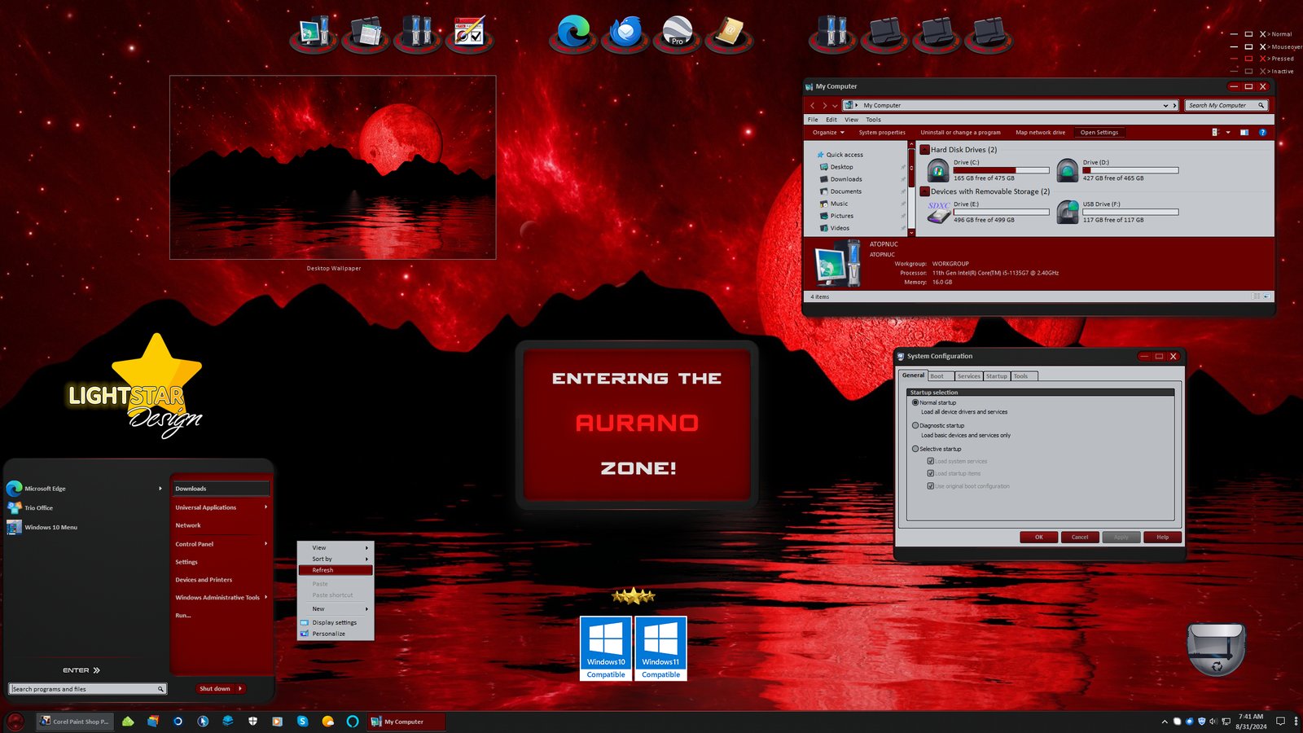Open the Pro sphere dock icon
The width and height of the screenshot is (1303, 733).
677,33
